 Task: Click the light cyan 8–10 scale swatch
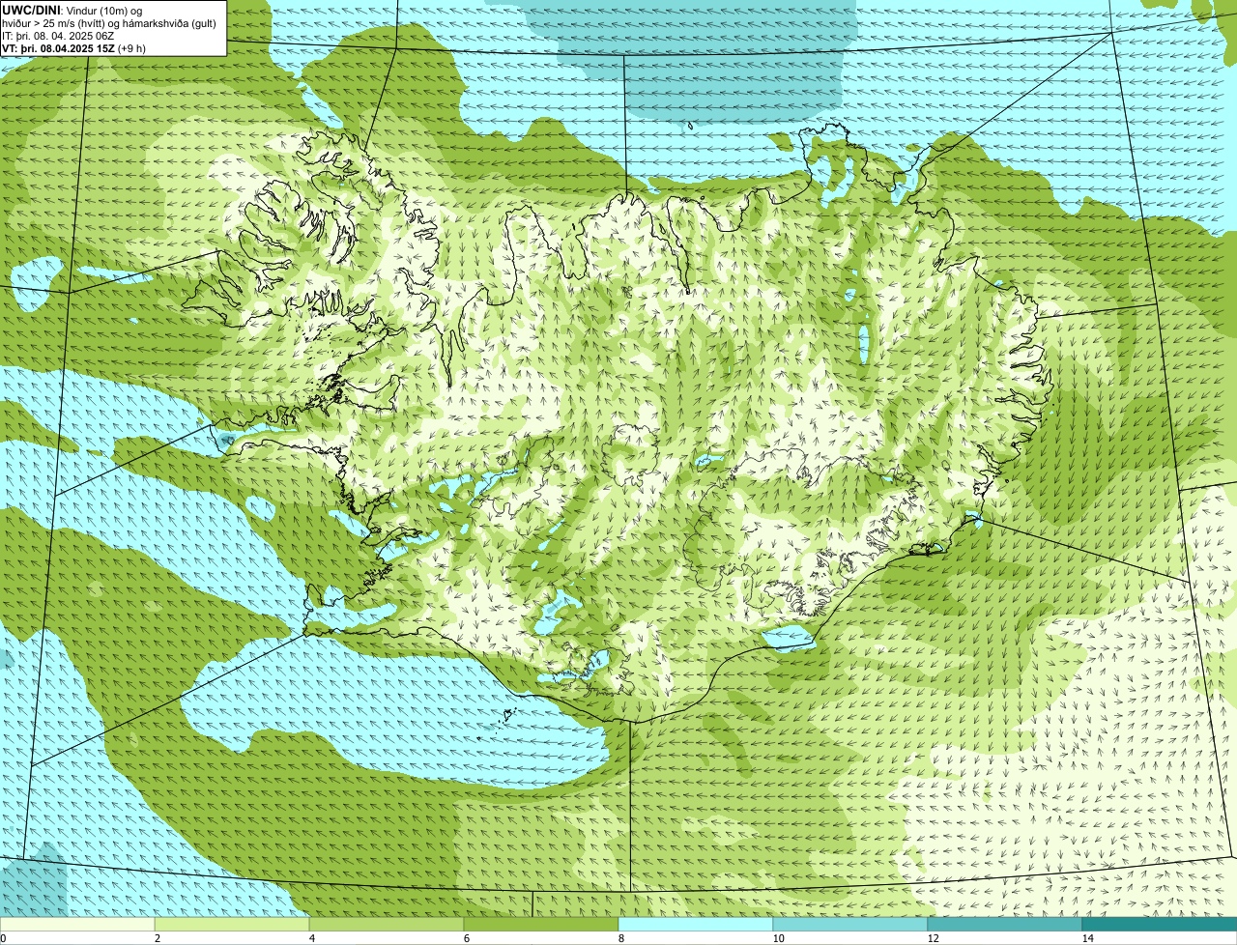click(696, 924)
